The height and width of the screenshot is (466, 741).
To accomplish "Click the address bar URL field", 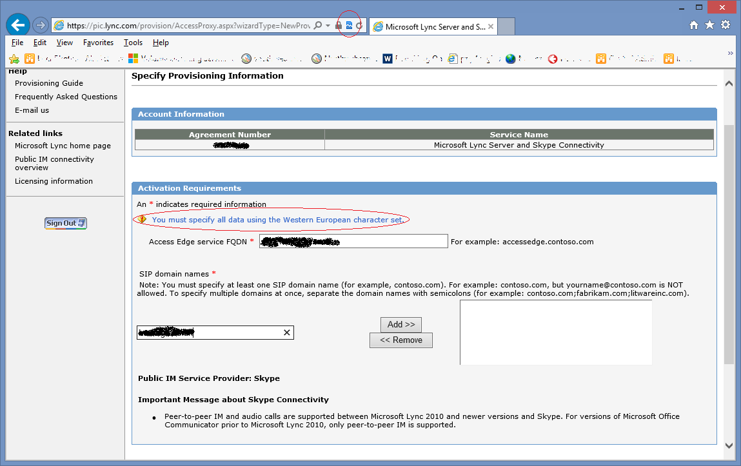I will [188, 26].
